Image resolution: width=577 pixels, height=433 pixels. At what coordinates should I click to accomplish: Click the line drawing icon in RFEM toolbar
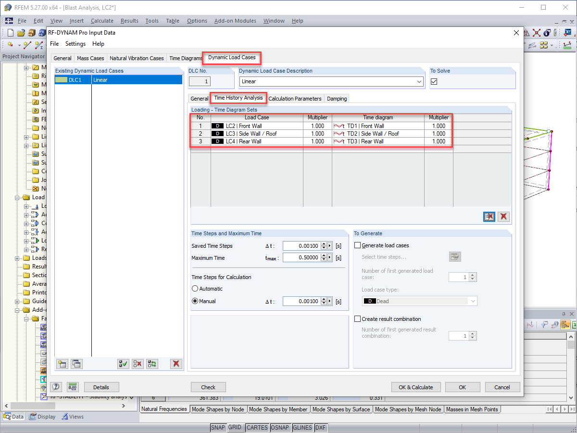point(27,45)
